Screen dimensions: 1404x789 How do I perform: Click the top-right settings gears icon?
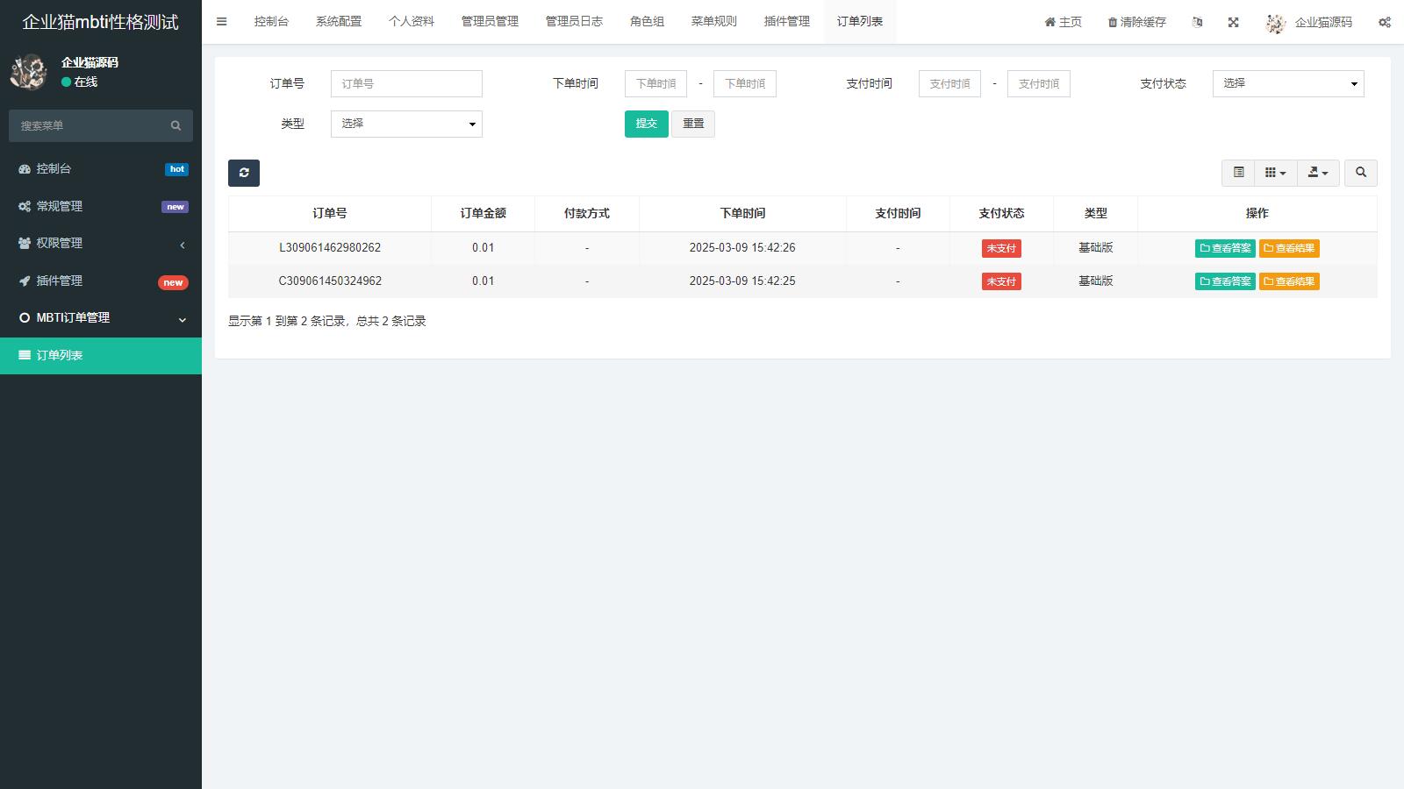(1384, 22)
